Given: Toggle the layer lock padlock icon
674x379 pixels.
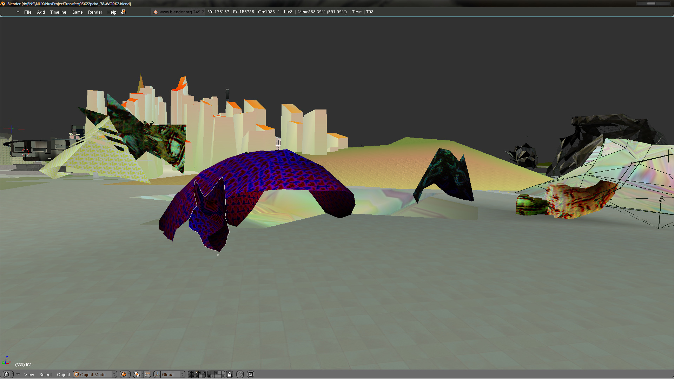Looking at the screenshot, I should 230,374.
